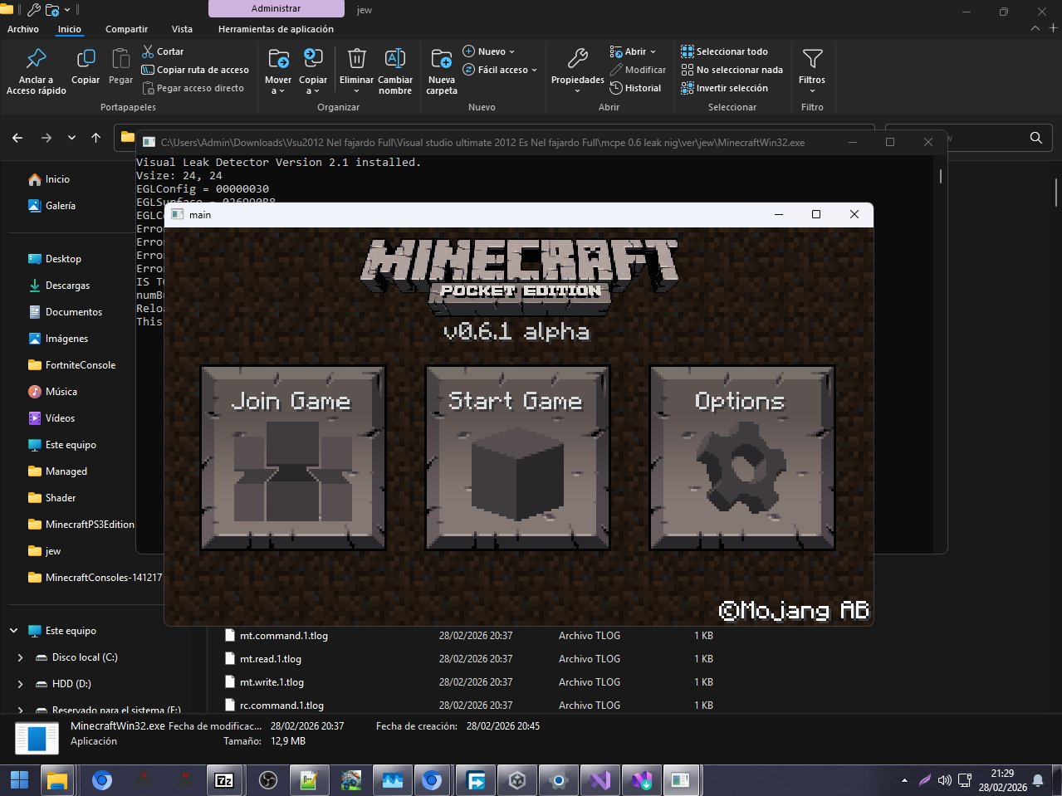Open 7-Zip from the taskbar
The height and width of the screenshot is (796, 1062).
click(224, 781)
